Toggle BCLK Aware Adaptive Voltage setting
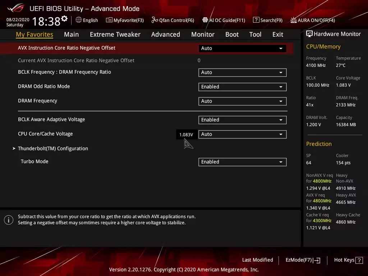This screenshot has width=368, height=276. 242,120
